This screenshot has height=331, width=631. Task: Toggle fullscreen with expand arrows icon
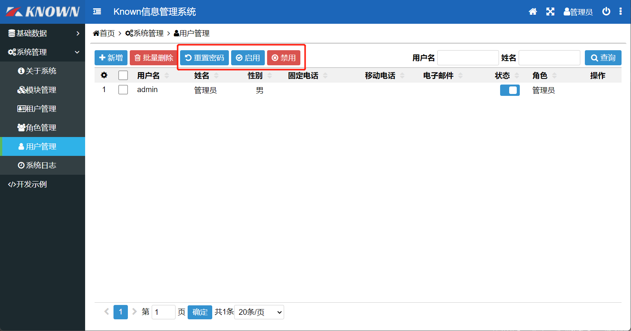[x=550, y=12]
